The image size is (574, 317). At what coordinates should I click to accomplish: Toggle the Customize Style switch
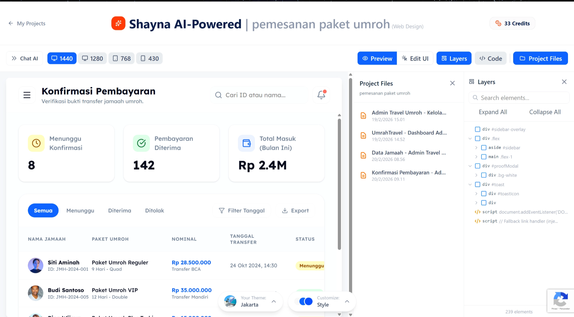305,301
